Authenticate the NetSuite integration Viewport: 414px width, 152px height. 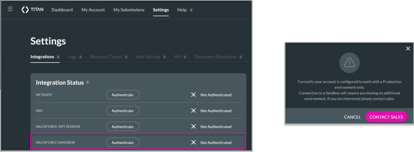pyautogui.click(x=123, y=95)
